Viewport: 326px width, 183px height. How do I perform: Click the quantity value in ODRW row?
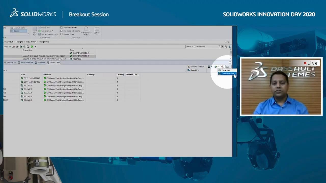click(117, 100)
